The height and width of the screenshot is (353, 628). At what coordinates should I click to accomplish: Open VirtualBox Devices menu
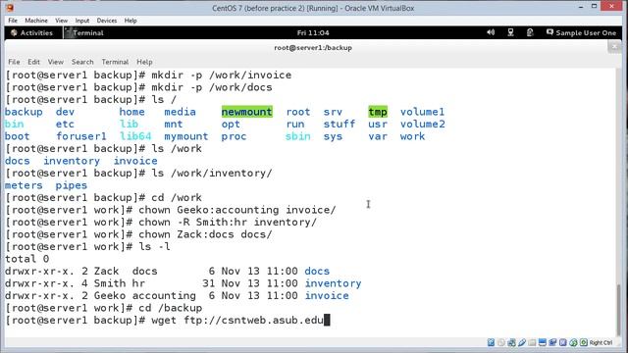point(107,21)
